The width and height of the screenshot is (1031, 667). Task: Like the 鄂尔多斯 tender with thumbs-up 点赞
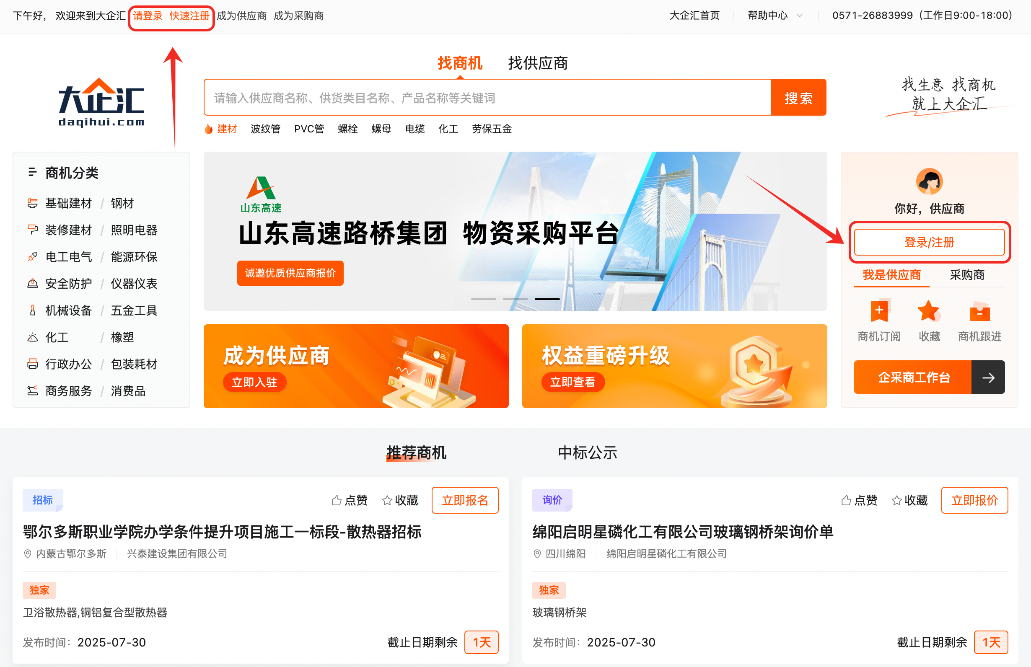pyautogui.click(x=350, y=500)
